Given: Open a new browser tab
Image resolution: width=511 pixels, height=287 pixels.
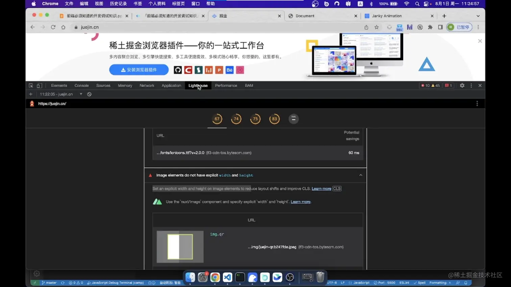Looking at the screenshot, I should pyautogui.click(x=444, y=16).
